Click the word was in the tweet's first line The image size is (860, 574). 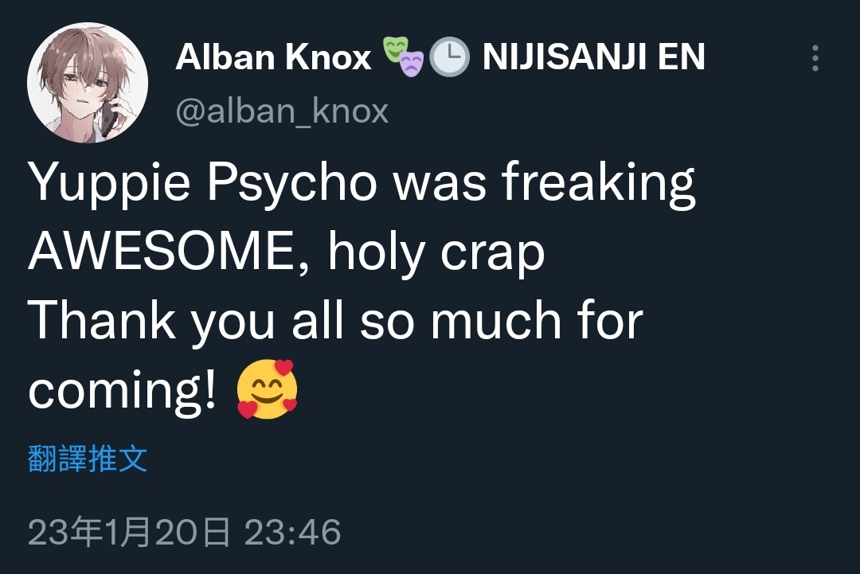[x=440, y=187]
